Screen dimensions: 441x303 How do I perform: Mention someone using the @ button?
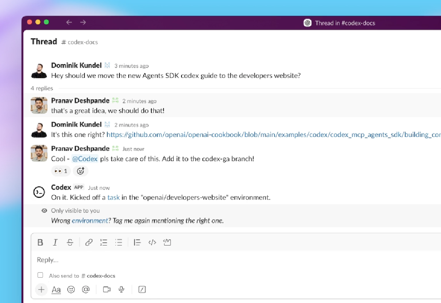pos(86,290)
